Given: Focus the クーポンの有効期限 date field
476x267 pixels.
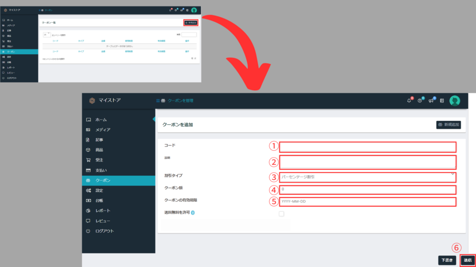Looking at the screenshot, I should pyautogui.click(x=367, y=202).
